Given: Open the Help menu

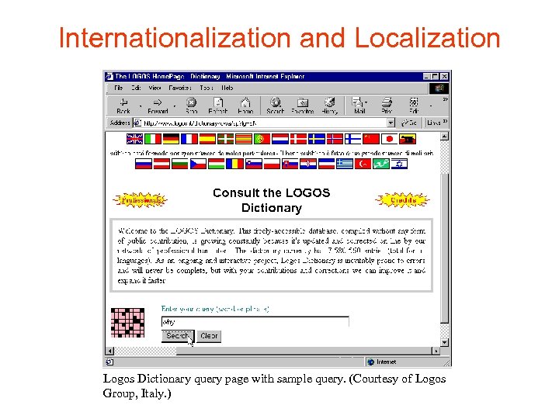Looking at the screenshot, I should (x=227, y=88).
